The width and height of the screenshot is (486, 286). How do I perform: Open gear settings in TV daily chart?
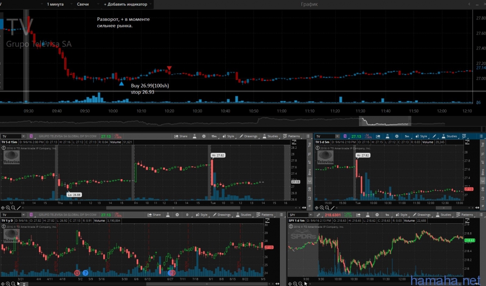(177, 215)
